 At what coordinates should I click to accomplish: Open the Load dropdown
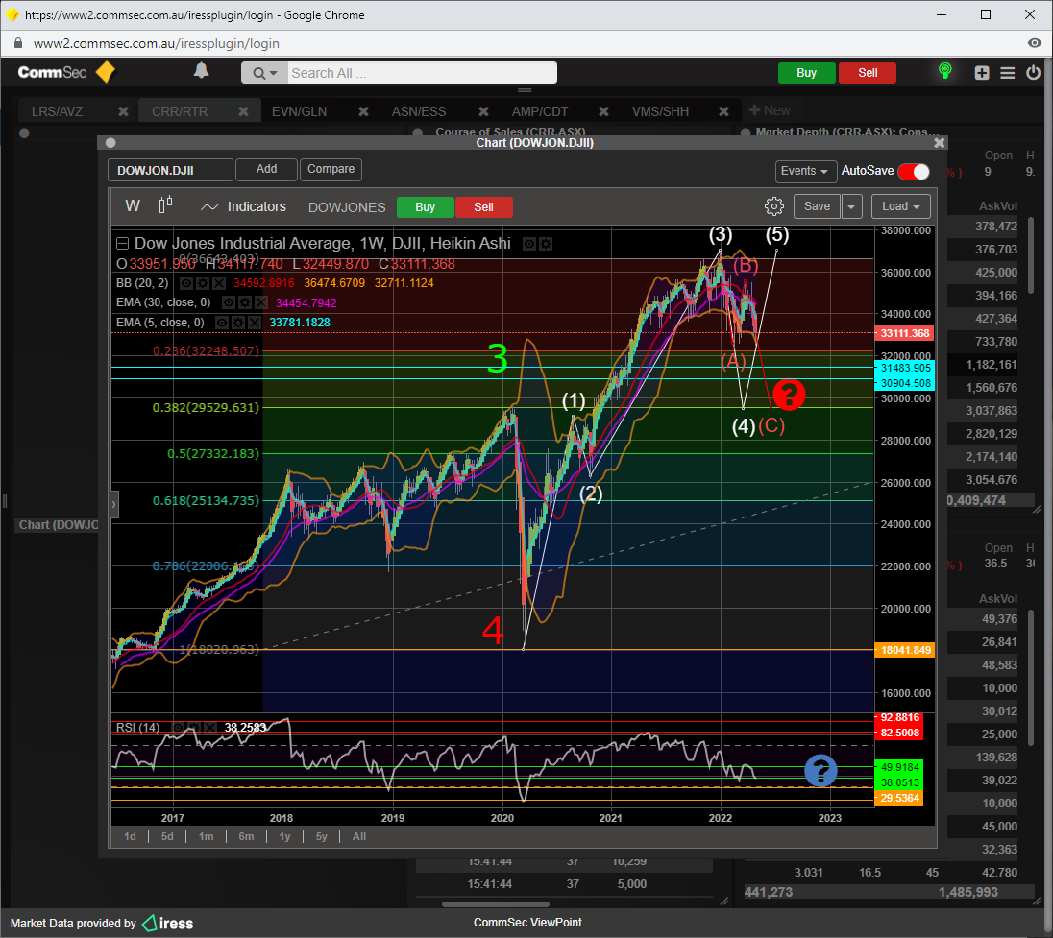(x=900, y=206)
